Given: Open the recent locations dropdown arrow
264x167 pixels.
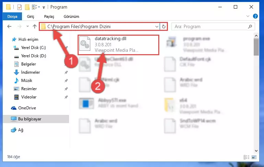Looking at the screenshot, I should coord(27,26).
